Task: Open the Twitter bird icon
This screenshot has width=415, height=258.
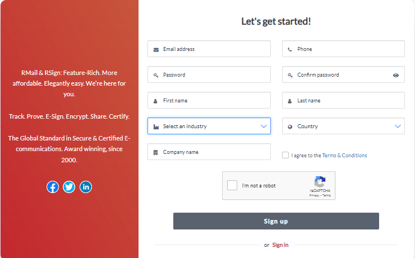Action: pyautogui.click(x=69, y=187)
